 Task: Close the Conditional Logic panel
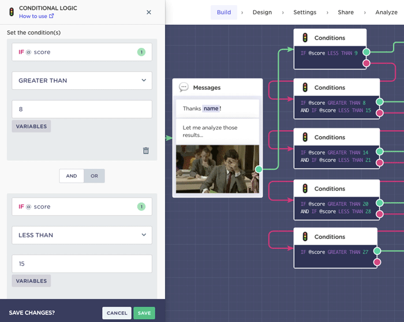tap(149, 12)
